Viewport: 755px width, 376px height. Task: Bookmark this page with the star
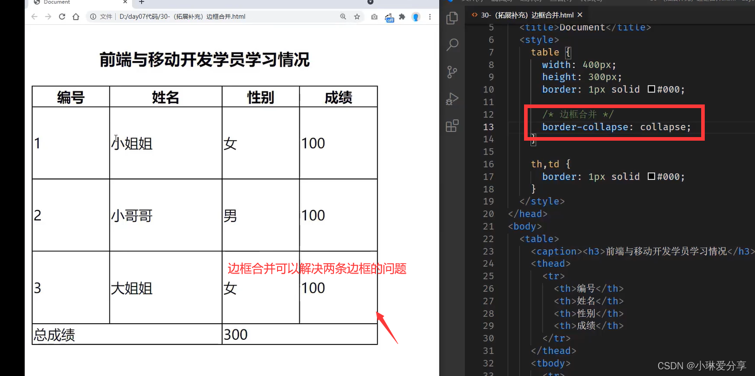pyautogui.click(x=357, y=17)
